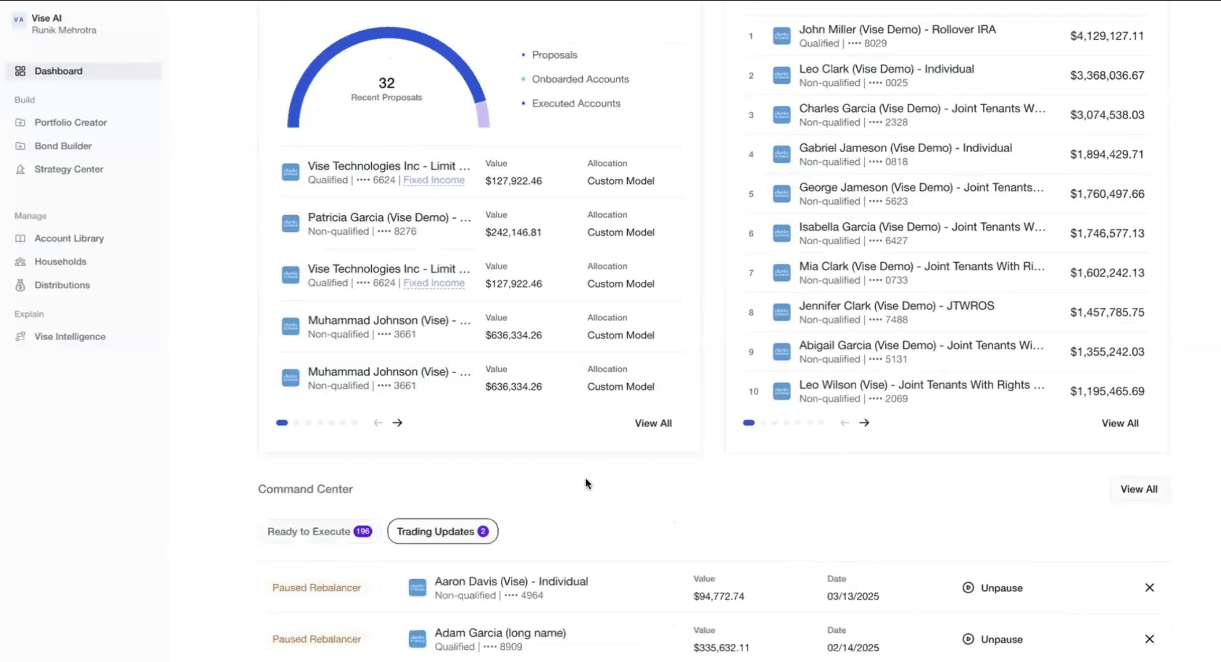1221x662 pixels.
Task: Click the Account Library book icon
Action: (x=20, y=239)
